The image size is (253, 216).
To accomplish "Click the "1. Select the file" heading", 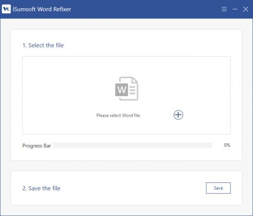I will [x=43, y=45].
